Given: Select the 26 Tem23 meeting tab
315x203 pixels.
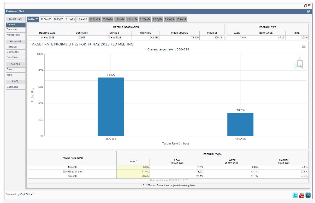Looking at the screenshot, I should click(46, 19).
